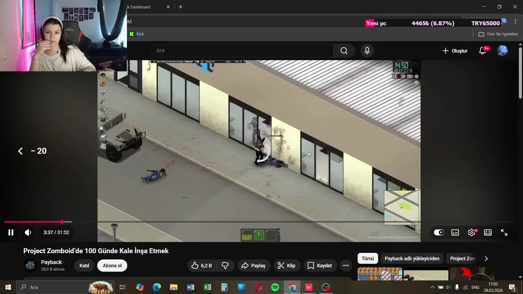The width and height of the screenshot is (523, 294).
Task: Open the Payback channel name link
Action: click(x=51, y=262)
